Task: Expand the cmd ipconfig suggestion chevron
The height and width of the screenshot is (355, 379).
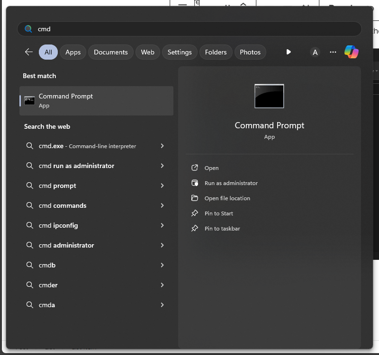Action: tap(162, 225)
